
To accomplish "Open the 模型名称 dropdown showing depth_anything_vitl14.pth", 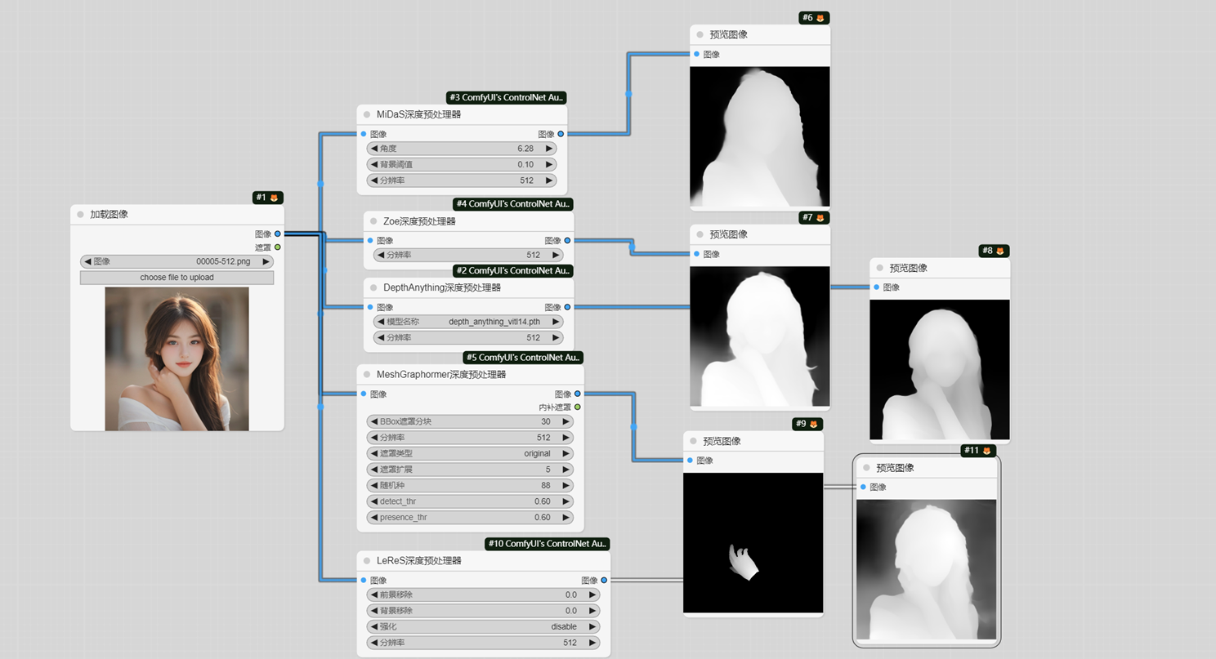I will coord(469,321).
